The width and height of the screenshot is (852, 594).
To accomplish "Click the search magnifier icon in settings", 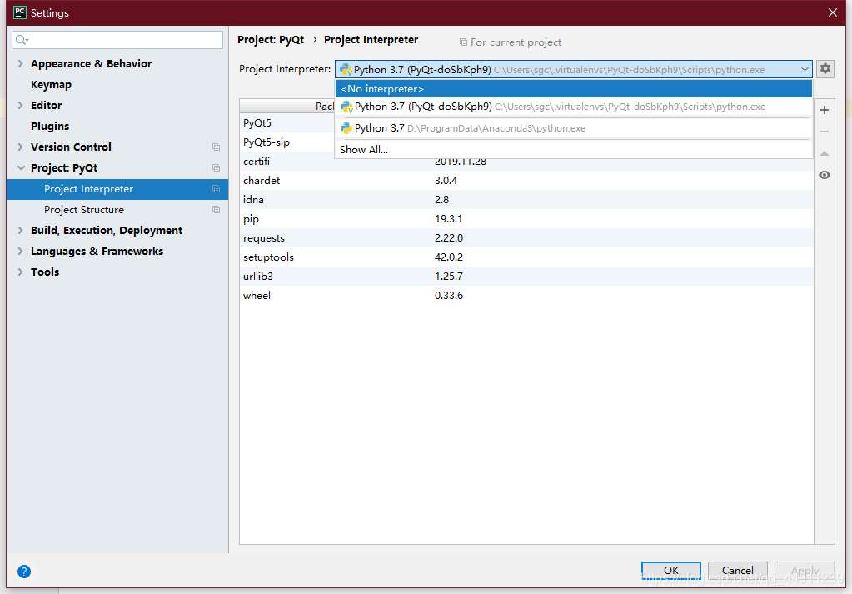I will [22, 40].
